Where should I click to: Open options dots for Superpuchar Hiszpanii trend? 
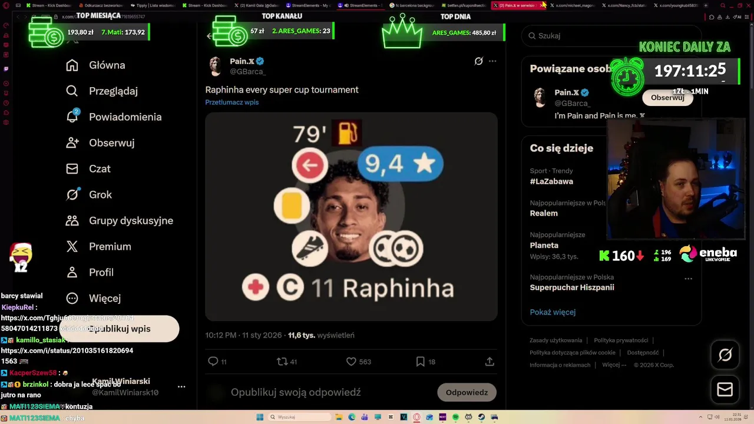(x=688, y=279)
